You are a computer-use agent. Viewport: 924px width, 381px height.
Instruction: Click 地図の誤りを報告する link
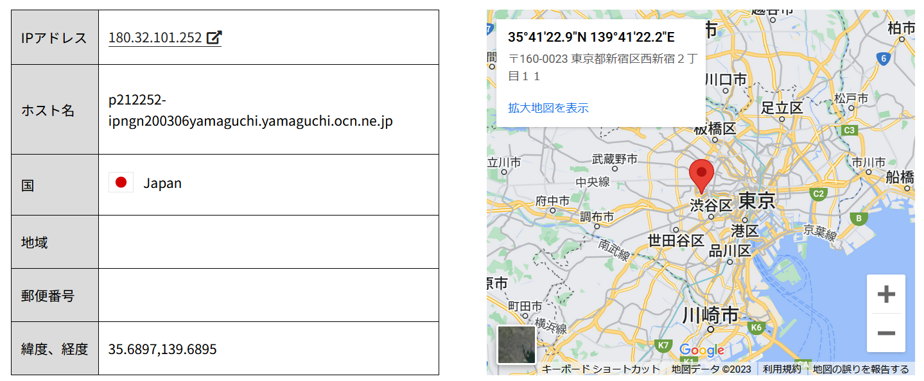(x=860, y=369)
